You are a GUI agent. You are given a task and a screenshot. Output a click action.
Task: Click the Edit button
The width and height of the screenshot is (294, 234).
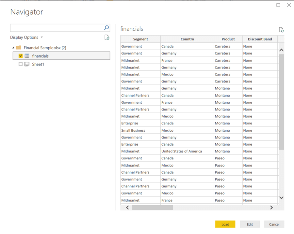coord(250,224)
